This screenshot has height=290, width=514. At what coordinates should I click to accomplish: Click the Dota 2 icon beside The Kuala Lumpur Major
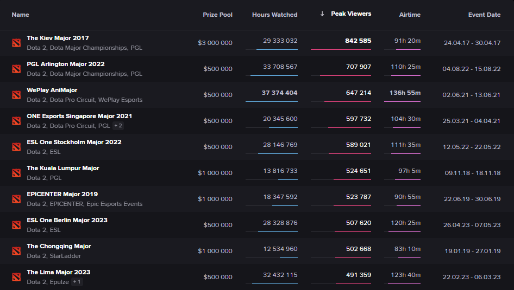tap(16, 173)
